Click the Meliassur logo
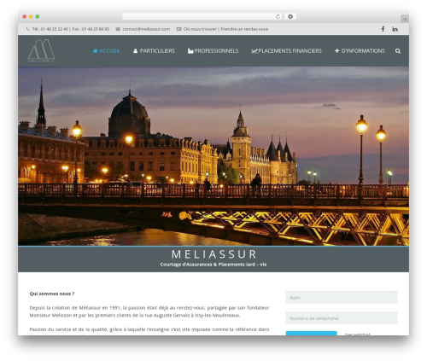 41,50
